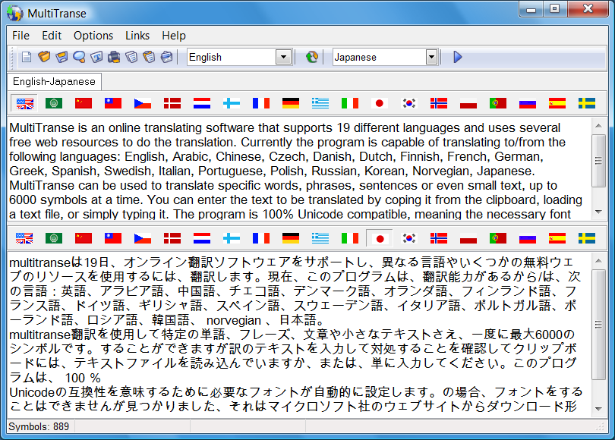This screenshot has width=615, height=440.
Task: Open the Japanese target language dropdown
Action: (431, 57)
